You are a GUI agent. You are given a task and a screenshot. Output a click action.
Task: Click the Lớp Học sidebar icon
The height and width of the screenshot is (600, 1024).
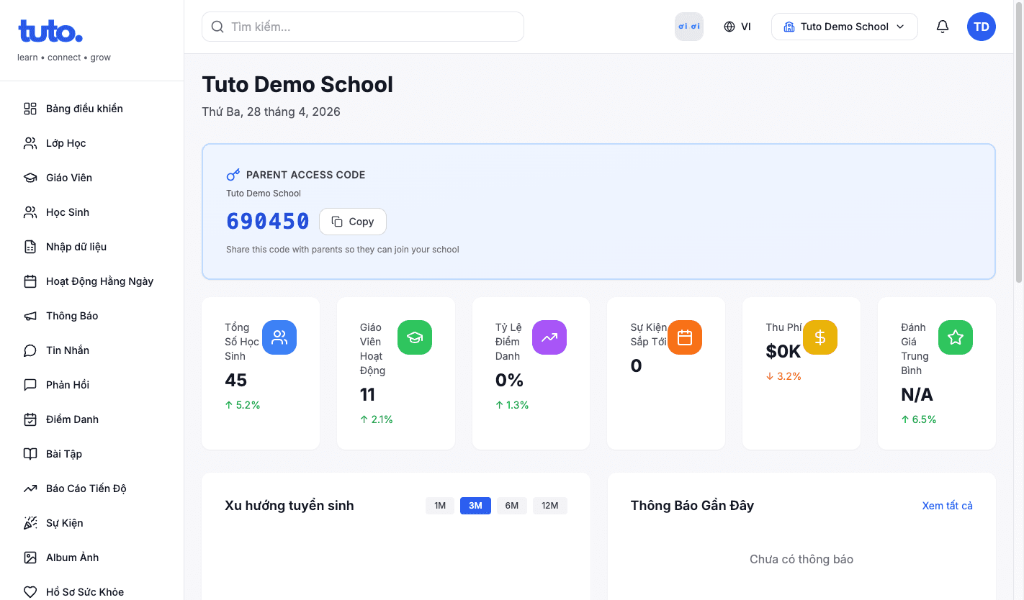[x=30, y=143]
